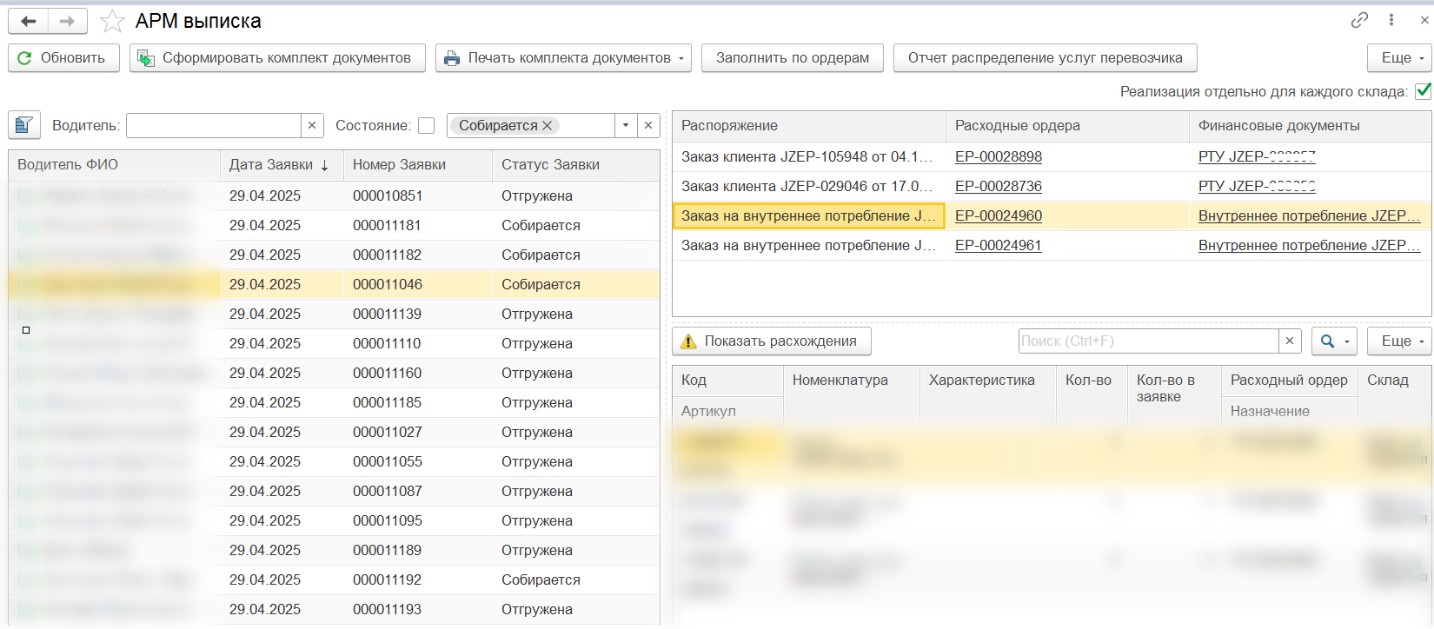Add page to favorites with star icon
The width and height of the screenshot is (1434, 629).
(112, 21)
